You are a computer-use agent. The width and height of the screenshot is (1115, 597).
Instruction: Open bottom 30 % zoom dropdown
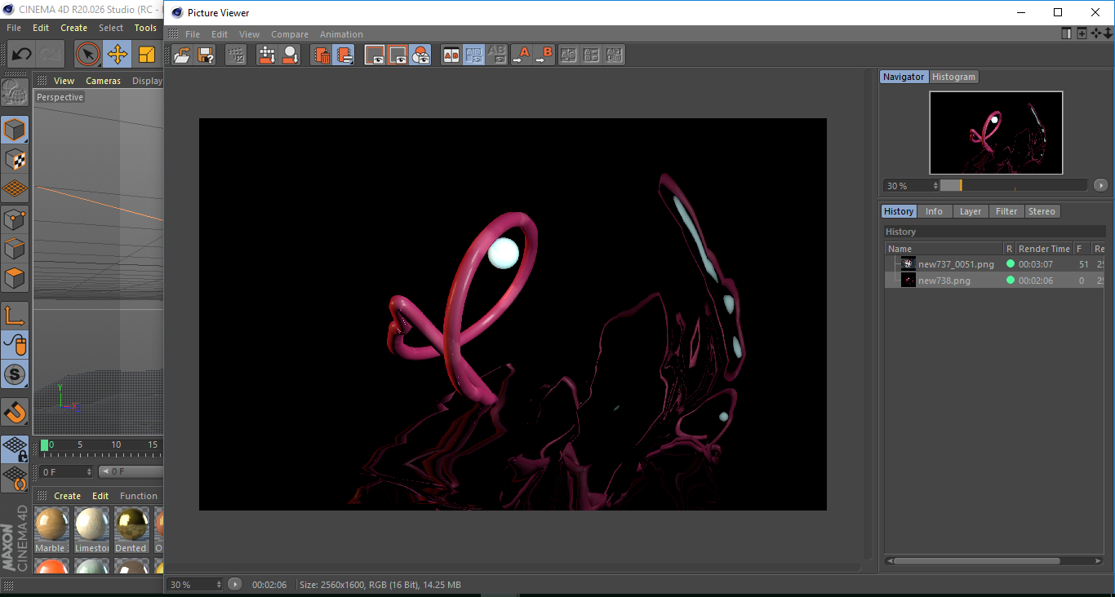click(194, 584)
